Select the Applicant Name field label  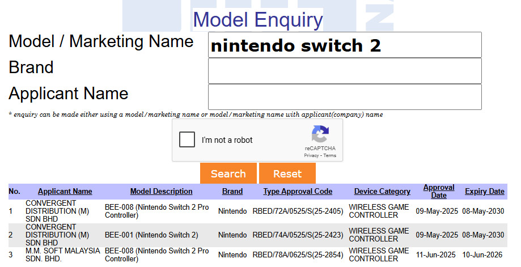(x=69, y=94)
